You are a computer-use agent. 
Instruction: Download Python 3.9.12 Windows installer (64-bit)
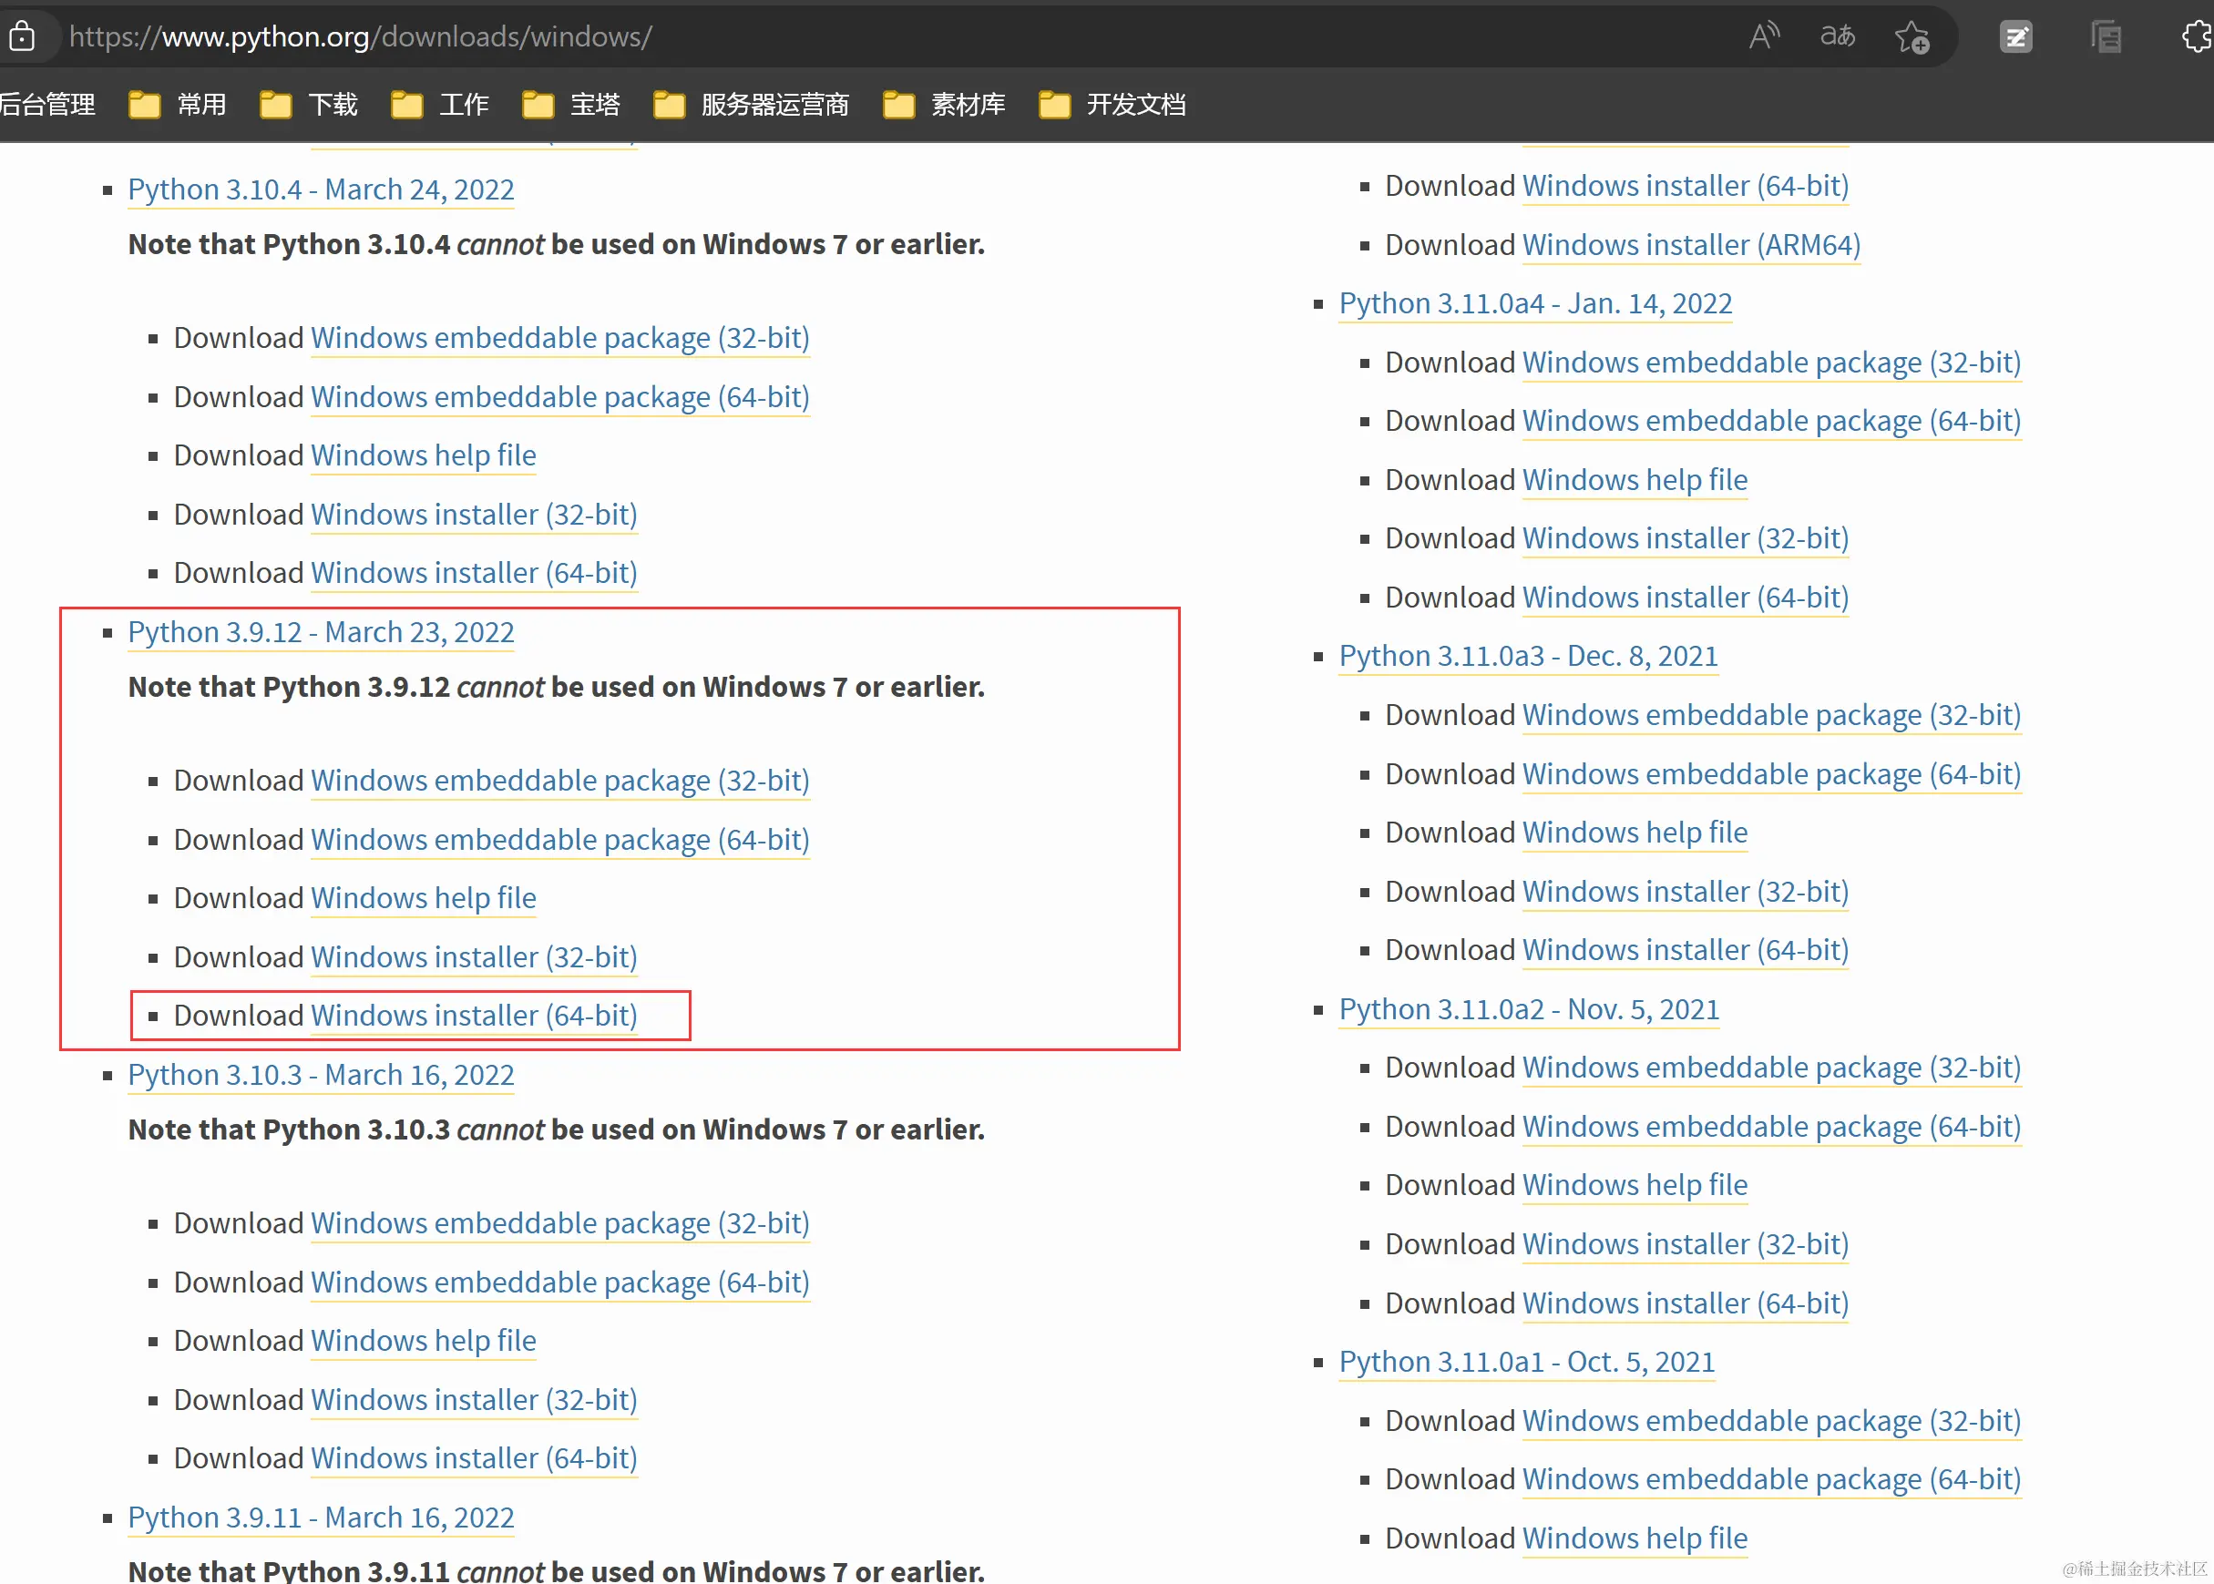point(474,1016)
